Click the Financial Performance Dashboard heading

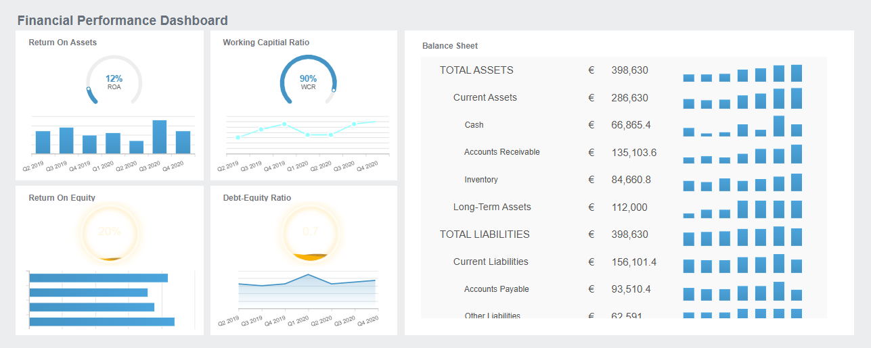pos(122,20)
